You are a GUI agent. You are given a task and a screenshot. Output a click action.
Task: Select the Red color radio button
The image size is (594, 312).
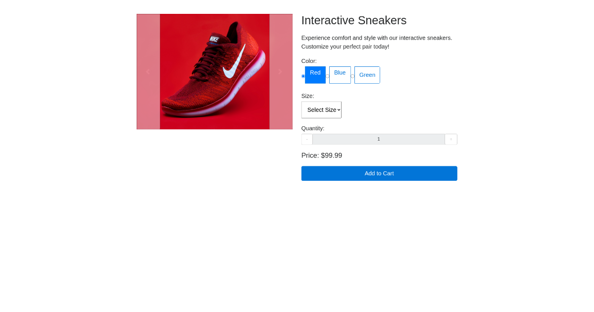pos(302,76)
